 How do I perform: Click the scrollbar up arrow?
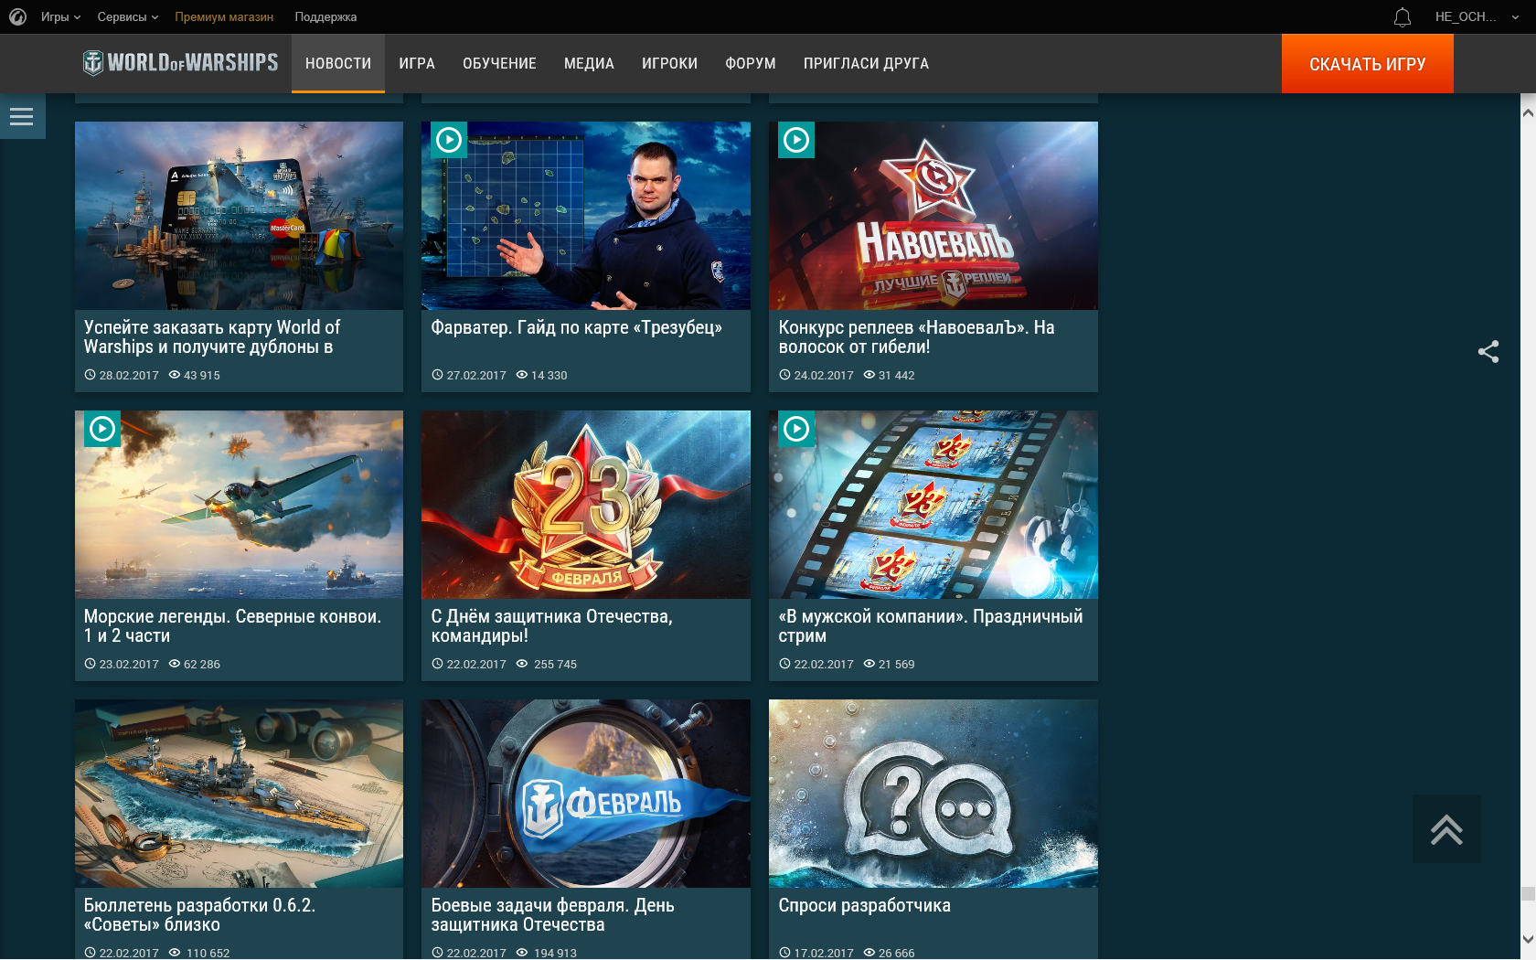[x=1528, y=112]
